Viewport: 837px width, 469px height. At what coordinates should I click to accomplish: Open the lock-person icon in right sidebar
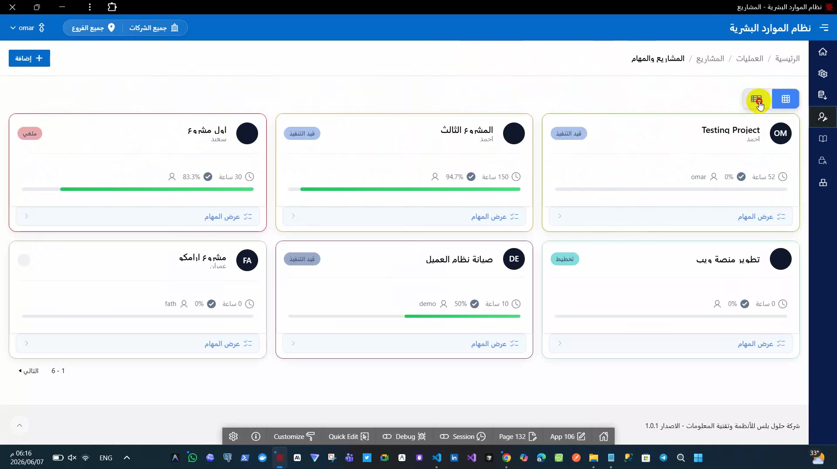coord(823,160)
